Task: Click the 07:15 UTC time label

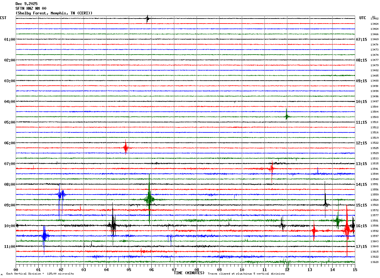Action: pos(361,40)
